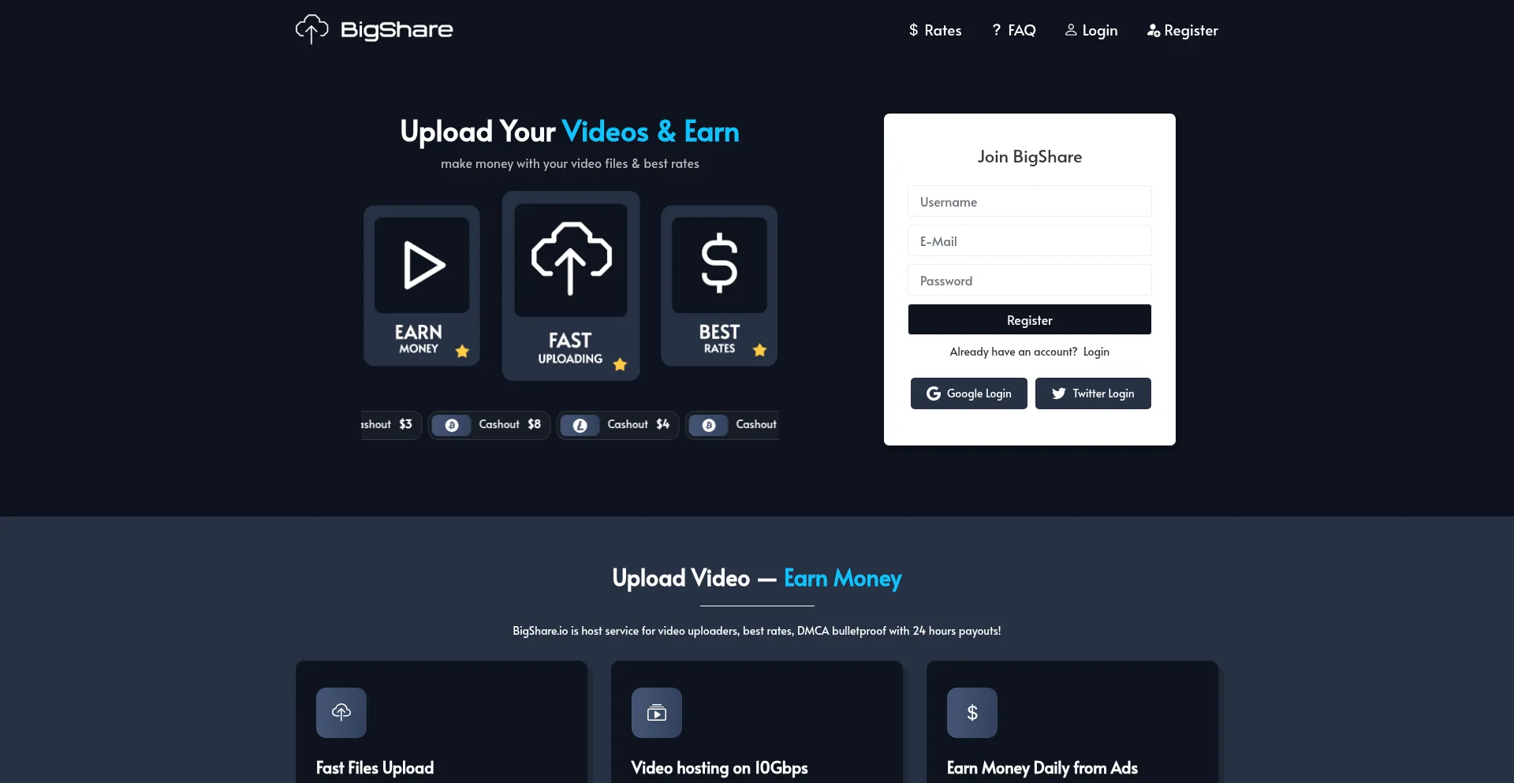Screen dimensions: 1514x783
Task: Open the Rates page
Action: tap(943, 30)
